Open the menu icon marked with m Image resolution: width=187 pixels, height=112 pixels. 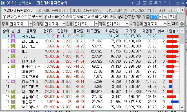tap(138, 3)
